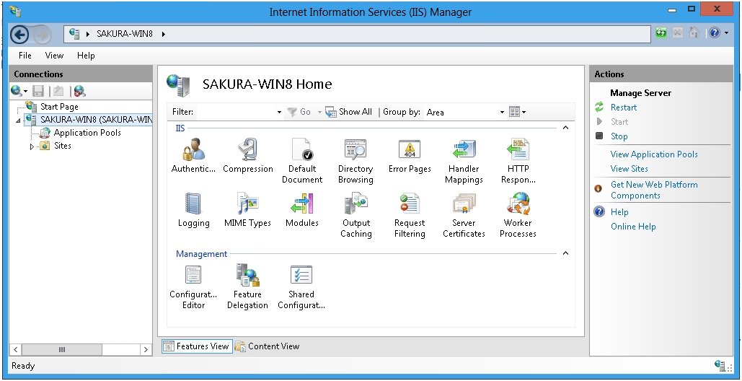Open Handler Mappings feature

464,162
